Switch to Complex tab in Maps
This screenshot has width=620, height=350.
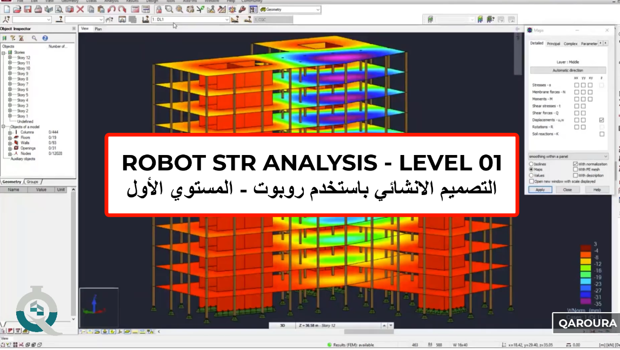click(x=570, y=44)
